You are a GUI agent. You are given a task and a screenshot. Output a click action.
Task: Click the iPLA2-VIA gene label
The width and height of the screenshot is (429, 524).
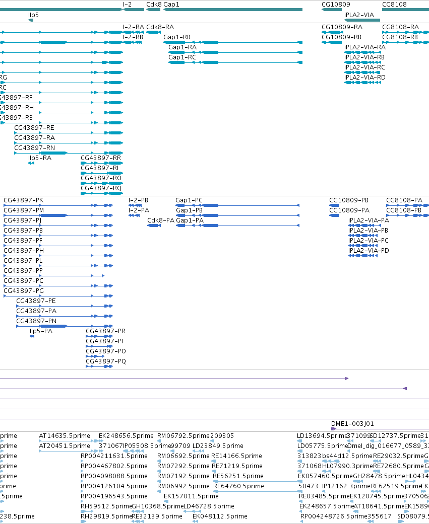pyautogui.click(x=359, y=15)
